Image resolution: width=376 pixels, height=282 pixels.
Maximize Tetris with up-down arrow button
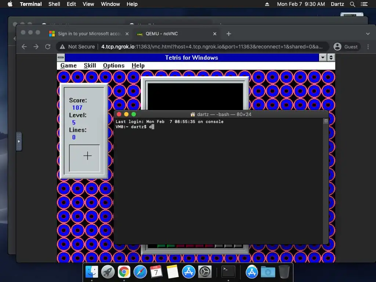(331, 58)
